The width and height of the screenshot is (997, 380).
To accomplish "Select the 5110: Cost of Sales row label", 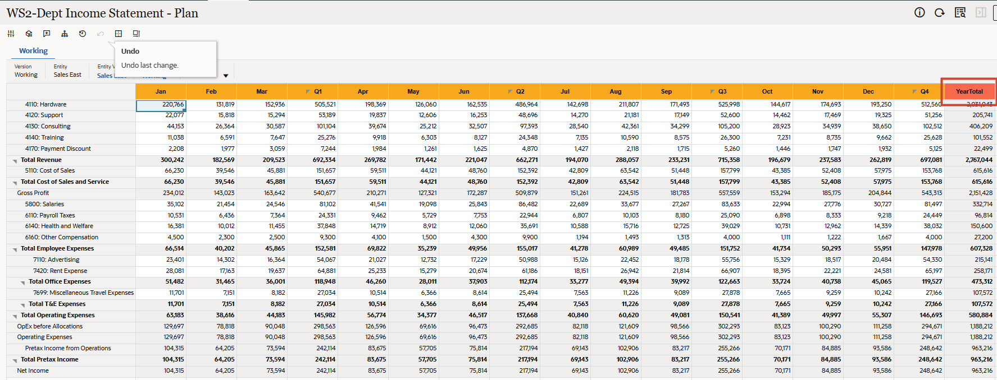I will coord(49,170).
